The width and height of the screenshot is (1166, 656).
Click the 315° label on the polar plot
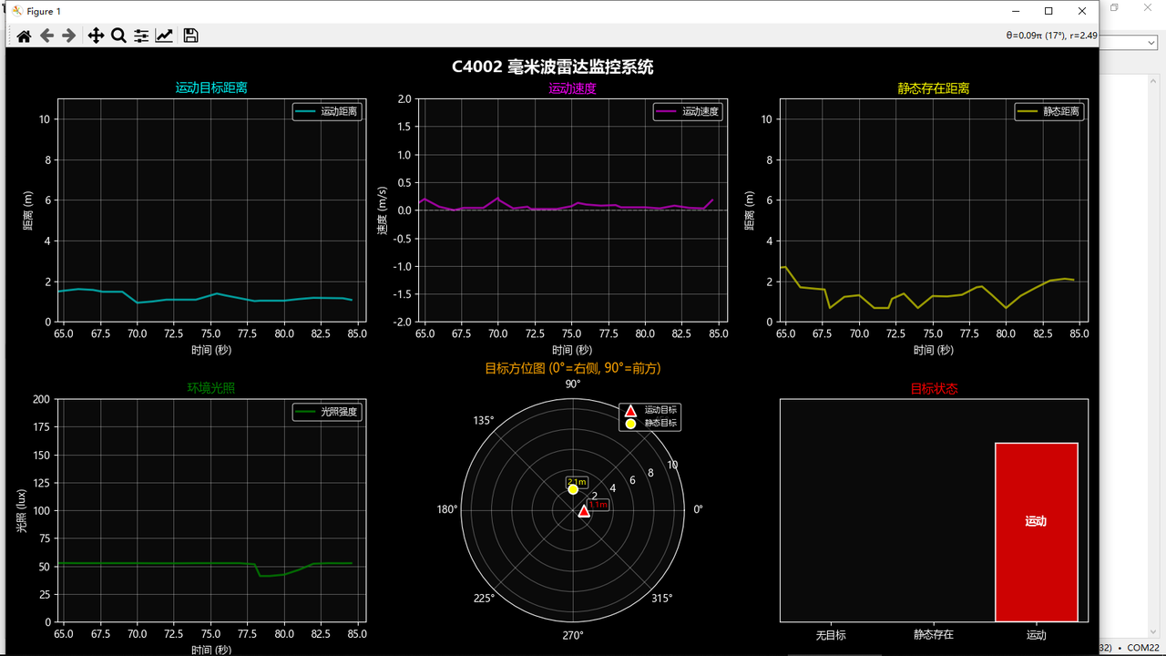(x=662, y=599)
